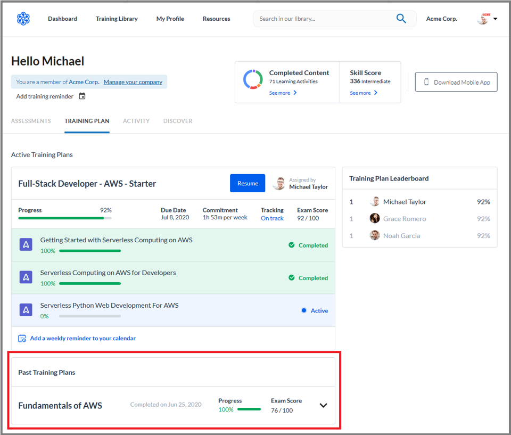Viewport: 511px width, 435px height.
Task: Click the chevron after Completed Content See more
Action: click(295, 93)
